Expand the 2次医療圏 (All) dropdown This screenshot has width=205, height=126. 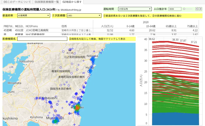point(84,16)
